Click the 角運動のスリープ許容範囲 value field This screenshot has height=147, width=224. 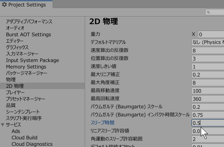click(208, 139)
